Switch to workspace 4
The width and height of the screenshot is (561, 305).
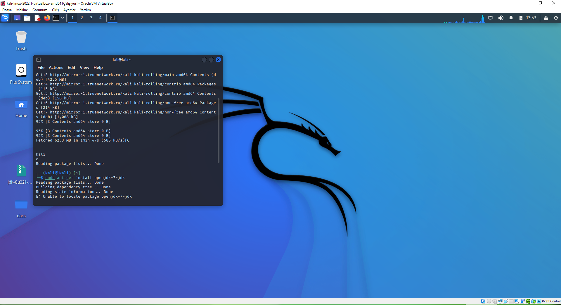pos(100,18)
